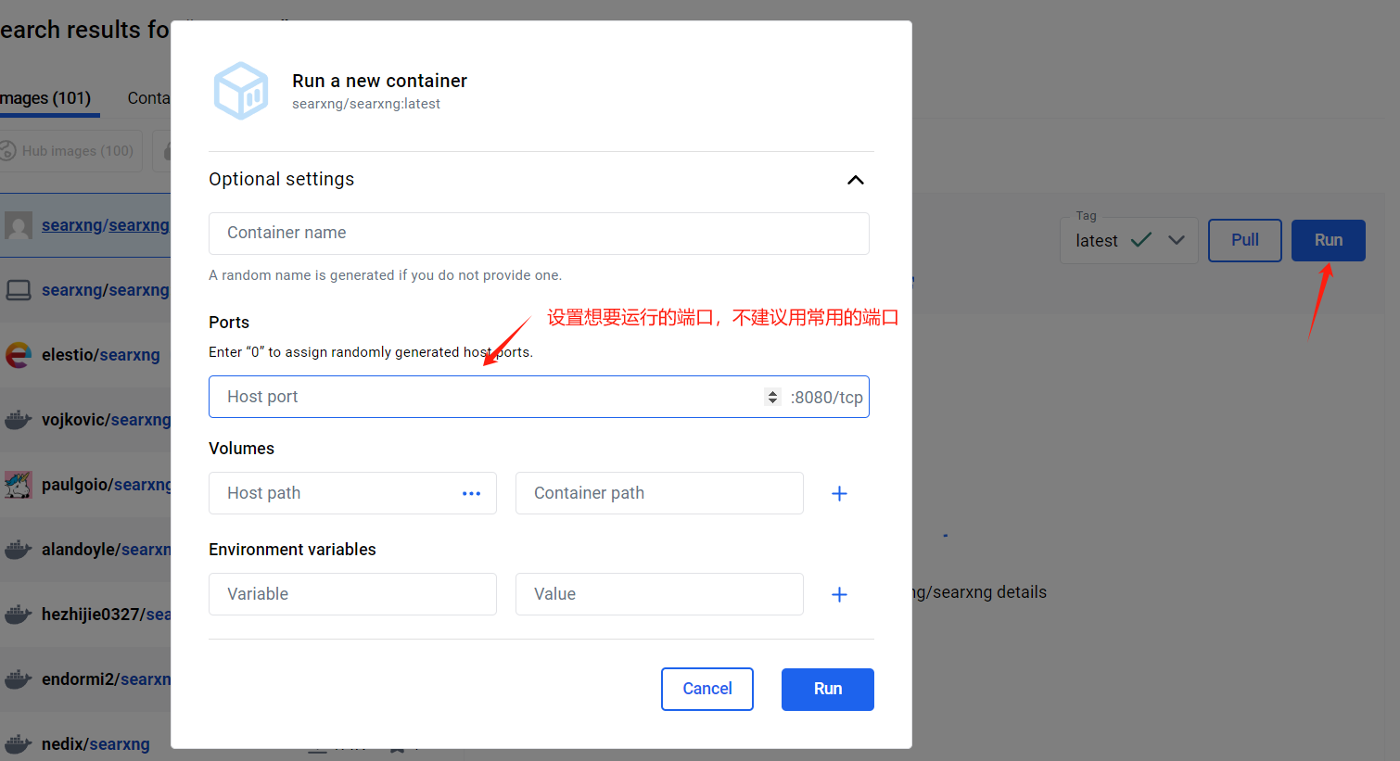
Task: Collapse the Optional settings section
Action: click(855, 180)
